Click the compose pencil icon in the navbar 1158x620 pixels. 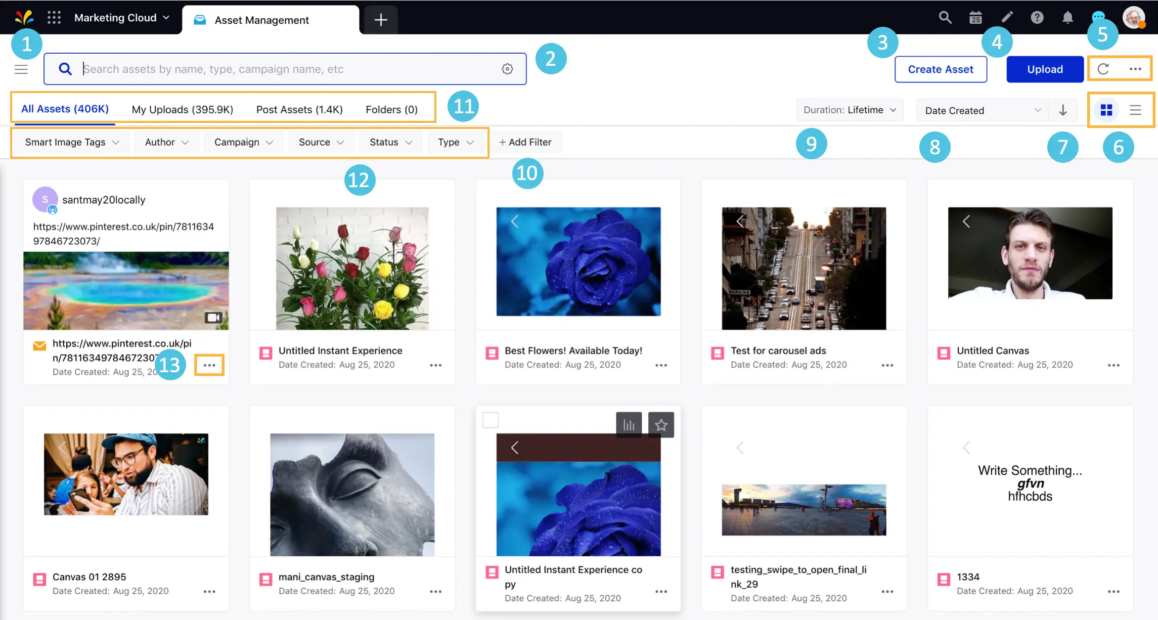[x=1006, y=17]
